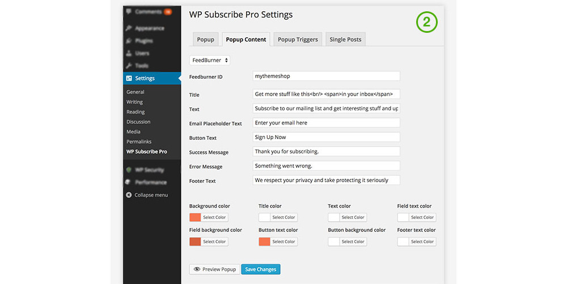The width and height of the screenshot is (567, 284).
Task: Open the Single Posts tab
Action: tap(345, 40)
